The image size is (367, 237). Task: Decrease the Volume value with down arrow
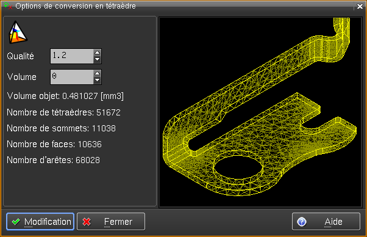97,81
